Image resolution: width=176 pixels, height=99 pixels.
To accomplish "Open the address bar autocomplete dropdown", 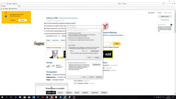I will (117, 4).
